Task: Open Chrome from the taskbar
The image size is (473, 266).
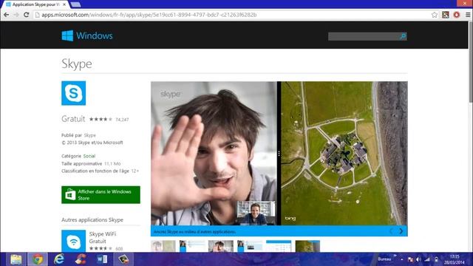Action: point(38,259)
